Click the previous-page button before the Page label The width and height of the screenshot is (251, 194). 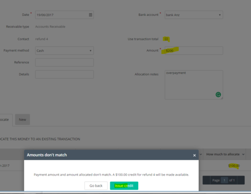206,180
